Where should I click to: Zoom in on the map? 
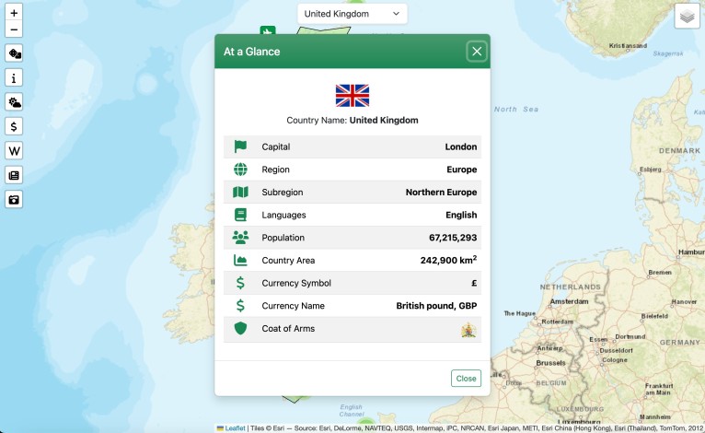coord(14,14)
